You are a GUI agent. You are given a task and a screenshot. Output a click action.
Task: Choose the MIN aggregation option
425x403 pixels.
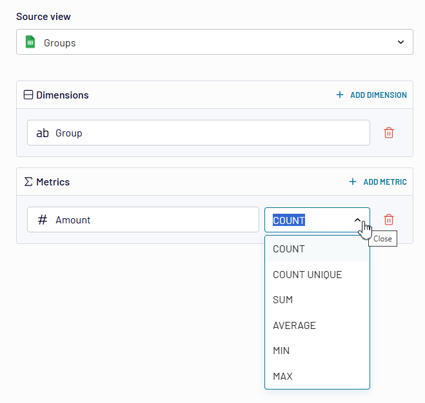coord(281,351)
